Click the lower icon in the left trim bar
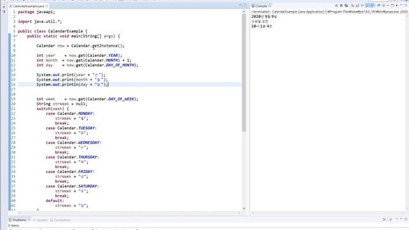This screenshot has height=230, width=409. pos(4,11)
